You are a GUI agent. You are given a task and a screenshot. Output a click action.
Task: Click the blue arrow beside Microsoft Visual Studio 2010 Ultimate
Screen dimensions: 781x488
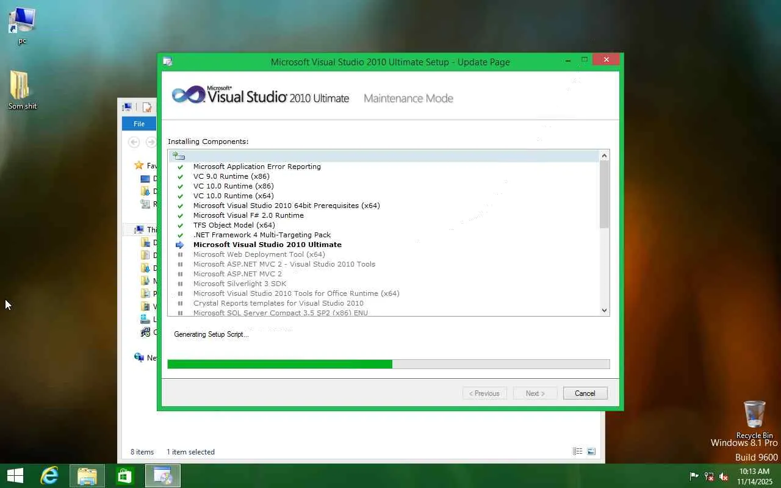coord(180,245)
